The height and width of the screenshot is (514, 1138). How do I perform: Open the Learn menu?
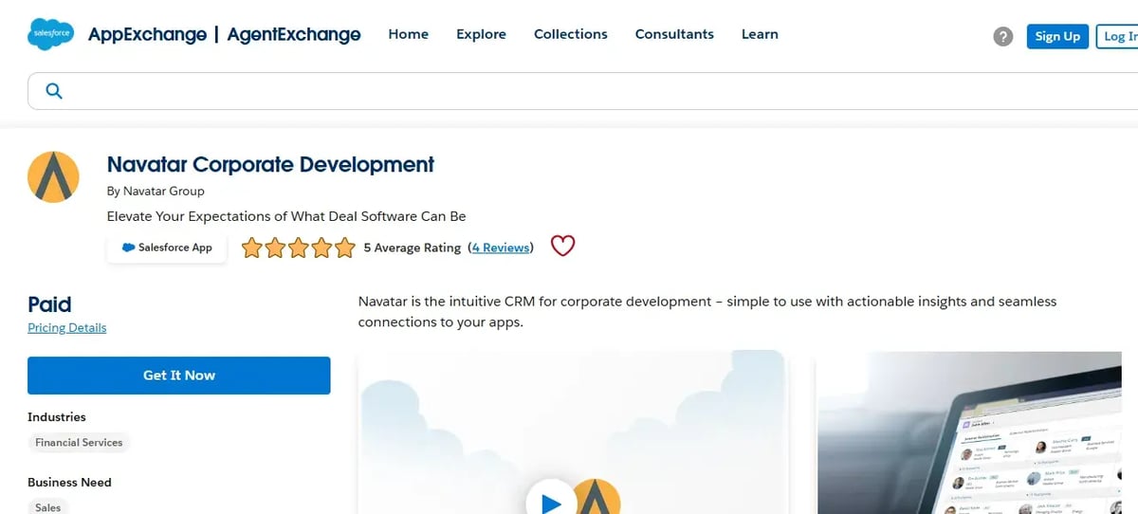[x=760, y=34]
